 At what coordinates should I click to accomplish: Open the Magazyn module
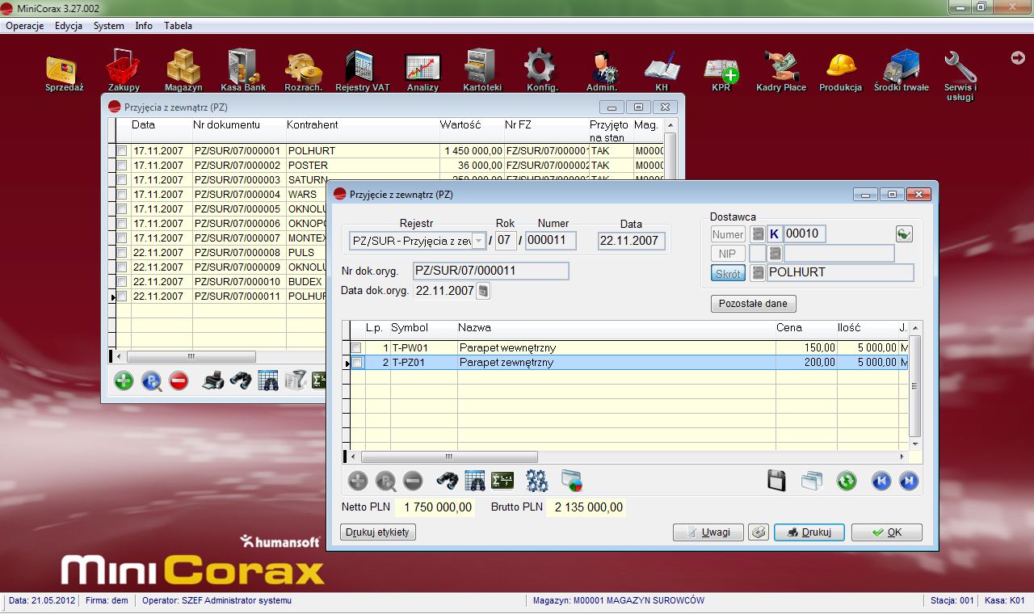(183, 71)
